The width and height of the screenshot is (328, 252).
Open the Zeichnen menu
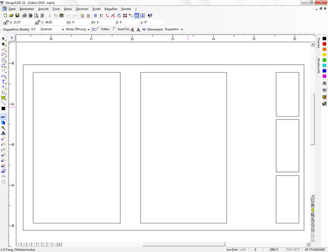pyautogui.click(x=82, y=9)
